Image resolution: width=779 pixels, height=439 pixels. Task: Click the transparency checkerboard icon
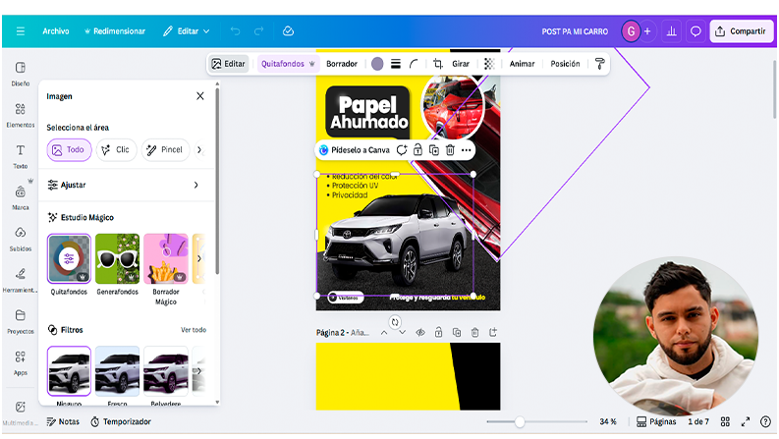[x=488, y=64]
